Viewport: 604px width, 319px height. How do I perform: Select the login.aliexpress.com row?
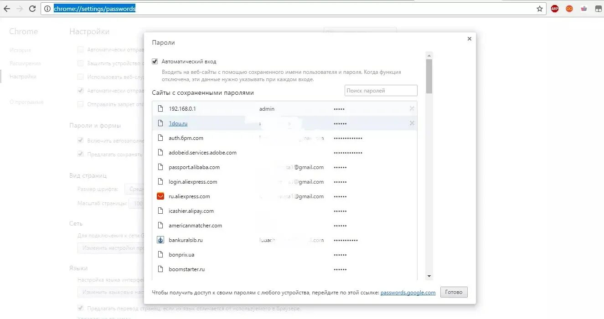pyautogui.click(x=284, y=181)
